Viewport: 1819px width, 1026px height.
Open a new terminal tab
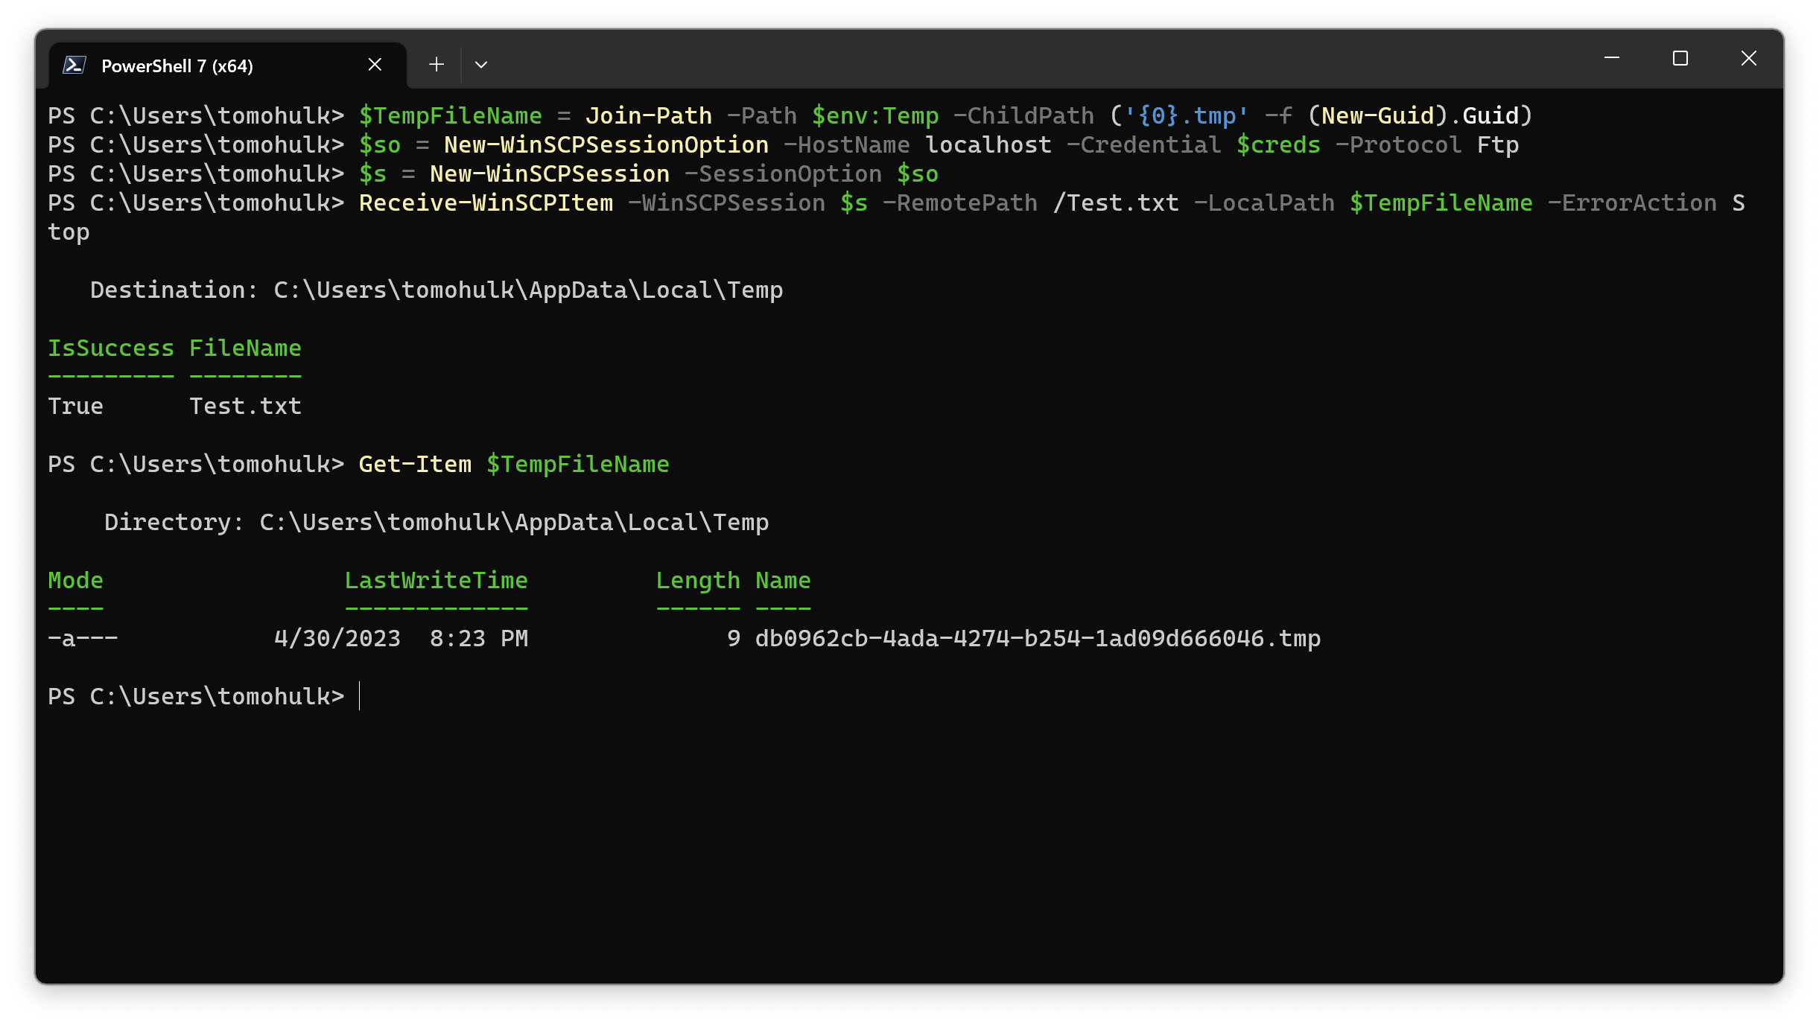pyautogui.click(x=437, y=65)
